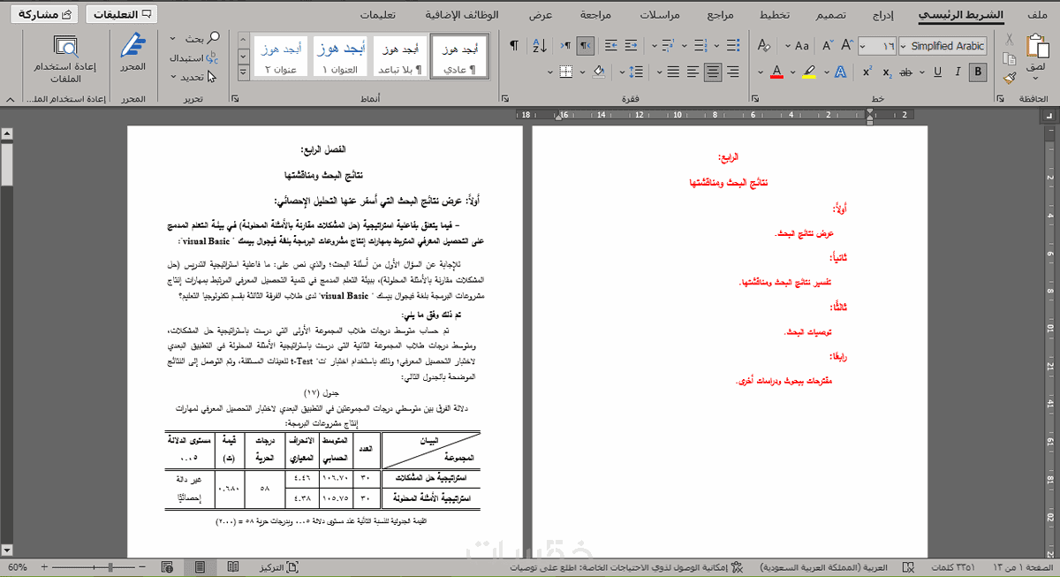Open the Simplified Arabic font name dropdown
Viewport: 1060px width, 577px height.
coord(903,46)
